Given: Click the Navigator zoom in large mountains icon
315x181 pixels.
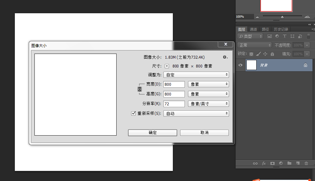Looking at the screenshot, I should point(307,17).
